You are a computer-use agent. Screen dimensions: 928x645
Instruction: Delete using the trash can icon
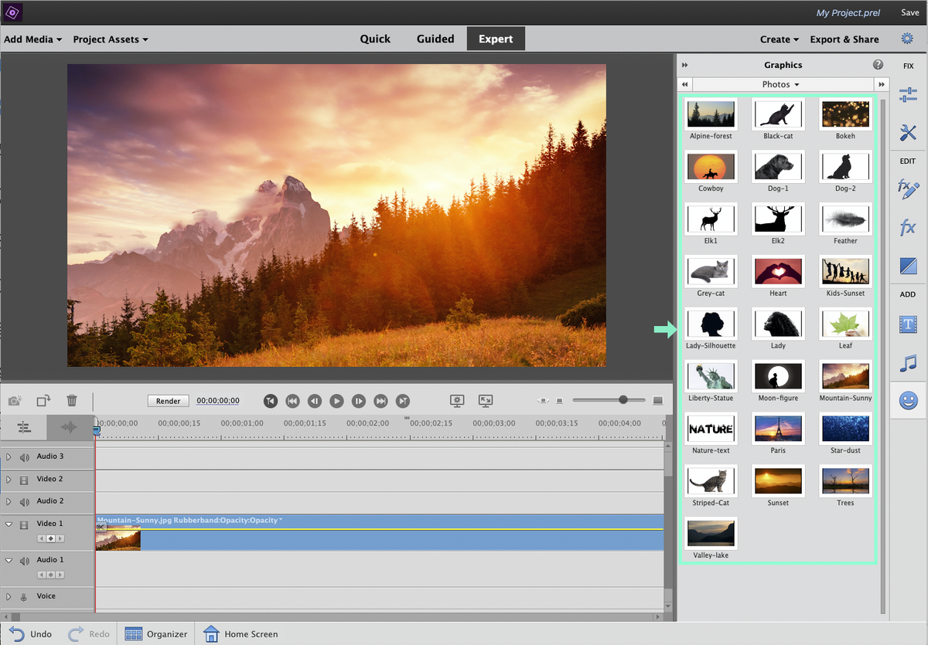[x=72, y=400]
